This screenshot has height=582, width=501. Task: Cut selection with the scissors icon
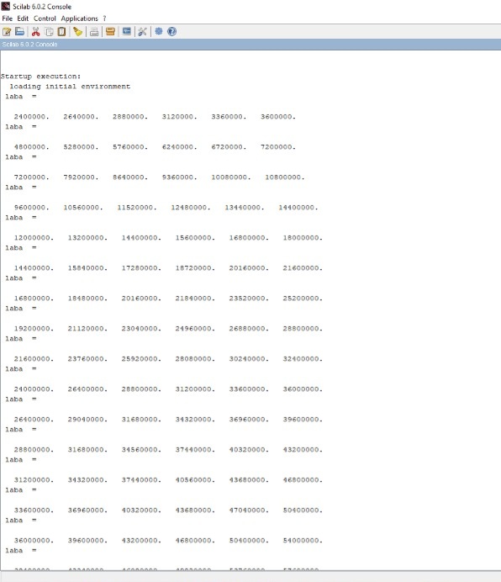[x=35, y=32]
